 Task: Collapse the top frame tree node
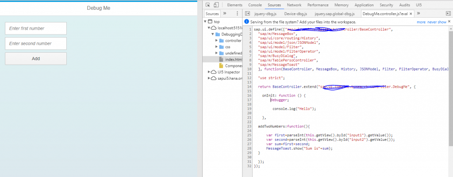click(205, 21)
